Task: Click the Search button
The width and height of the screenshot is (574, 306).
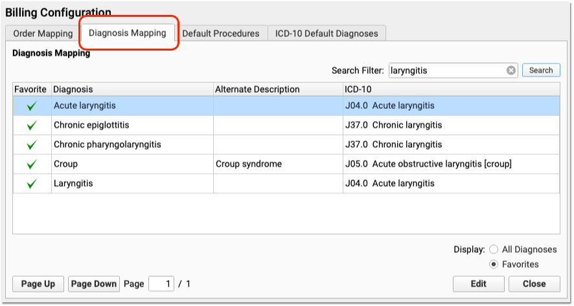Action: [541, 70]
